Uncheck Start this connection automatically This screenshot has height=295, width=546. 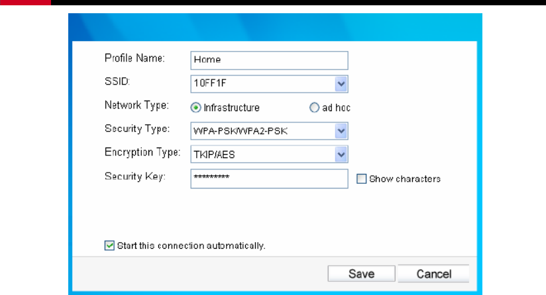[109, 245]
